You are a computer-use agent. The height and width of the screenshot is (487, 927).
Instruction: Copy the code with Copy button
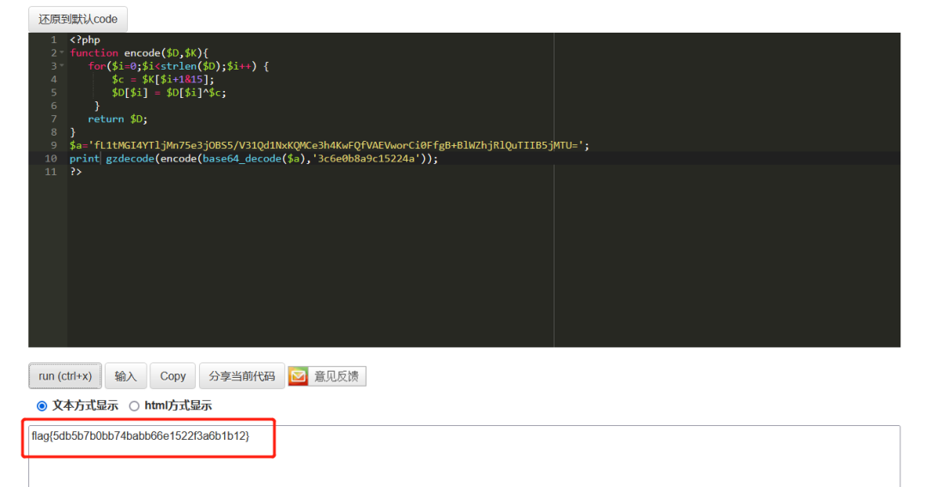coord(173,375)
